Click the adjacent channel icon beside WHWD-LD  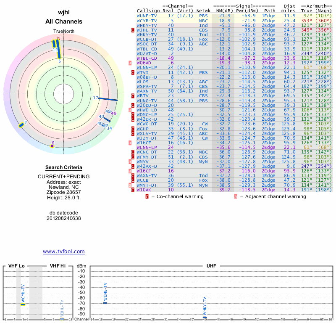click(133, 110)
